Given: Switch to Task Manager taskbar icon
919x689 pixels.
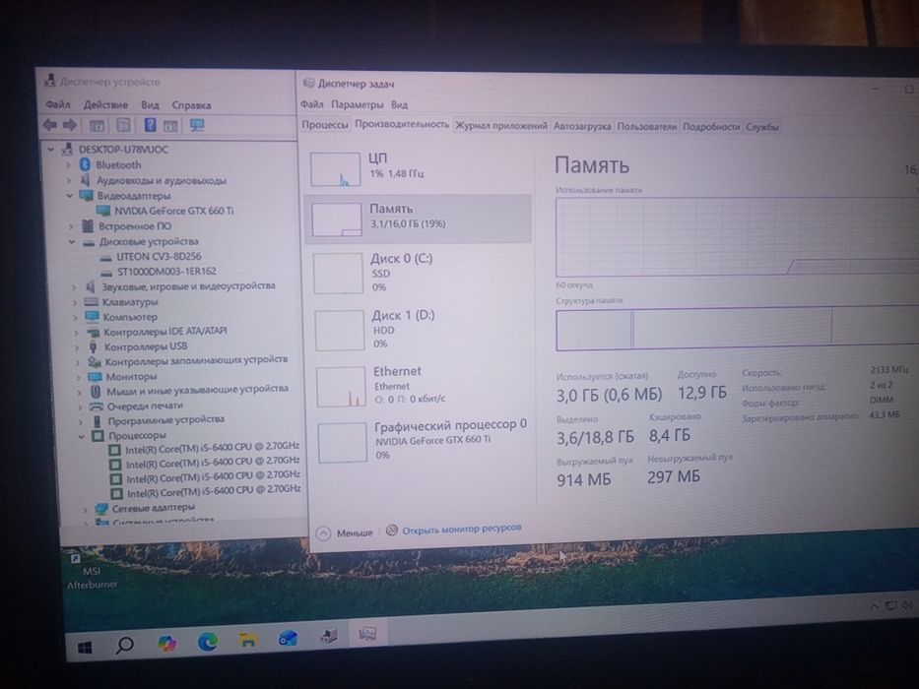Looking at the screenshot, I should [x=367, y=634].
